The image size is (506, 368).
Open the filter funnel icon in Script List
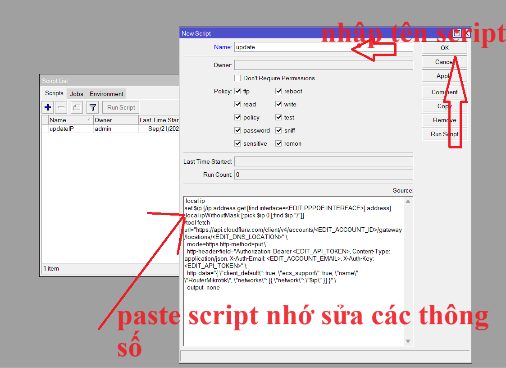coord(93,107)
